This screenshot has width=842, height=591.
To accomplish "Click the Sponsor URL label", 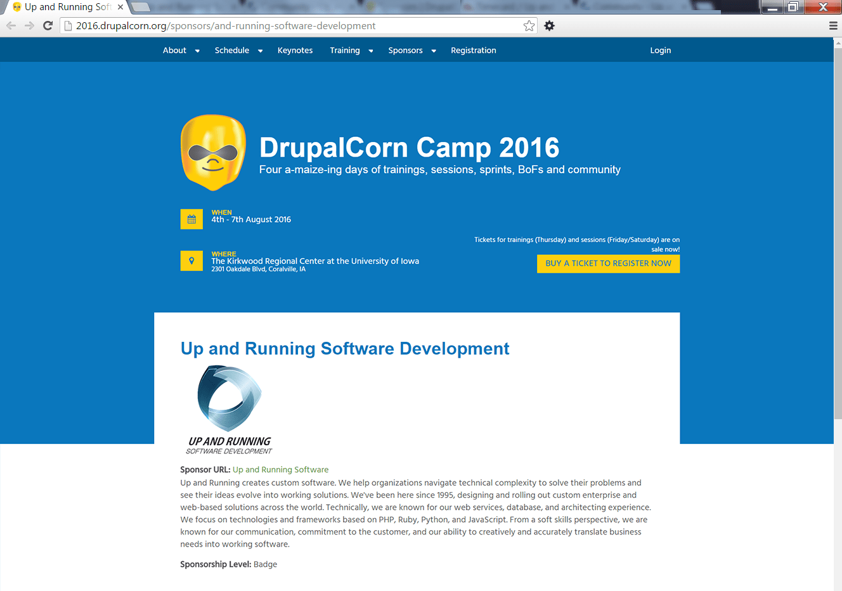I will [205, 470].
